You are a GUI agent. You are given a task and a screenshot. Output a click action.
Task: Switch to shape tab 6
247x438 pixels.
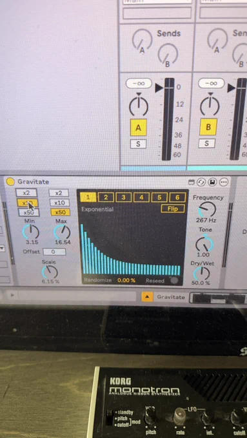[x=177, y=198]
